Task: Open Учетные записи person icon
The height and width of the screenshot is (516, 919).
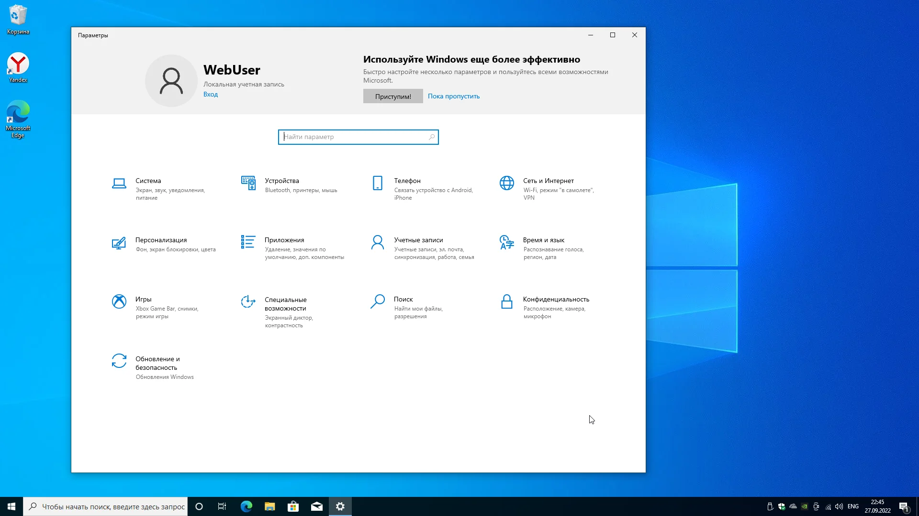Action: 377,242
